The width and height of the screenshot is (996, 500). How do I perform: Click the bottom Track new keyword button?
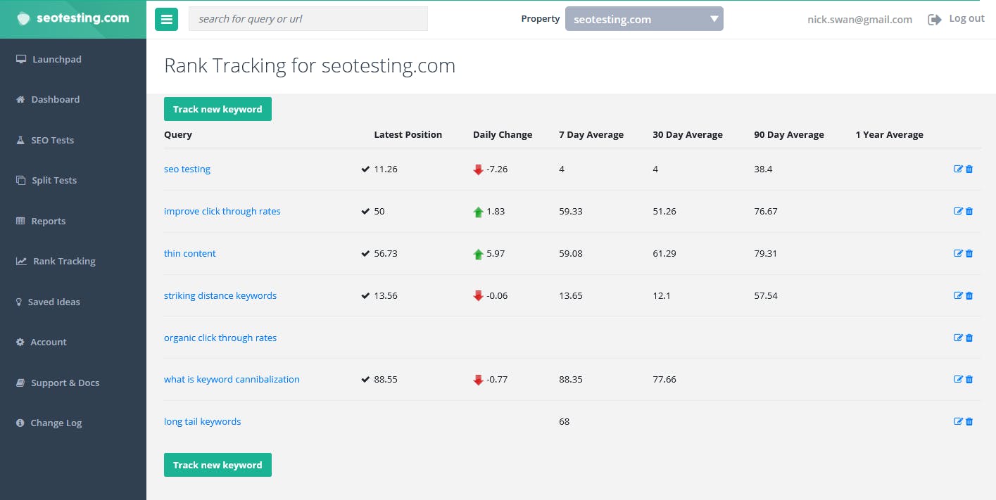(218, 465)
